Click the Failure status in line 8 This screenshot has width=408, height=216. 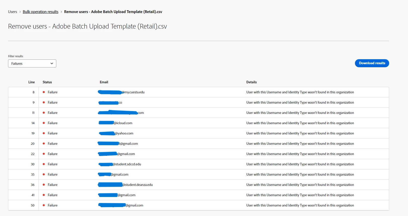pos(53,92)
